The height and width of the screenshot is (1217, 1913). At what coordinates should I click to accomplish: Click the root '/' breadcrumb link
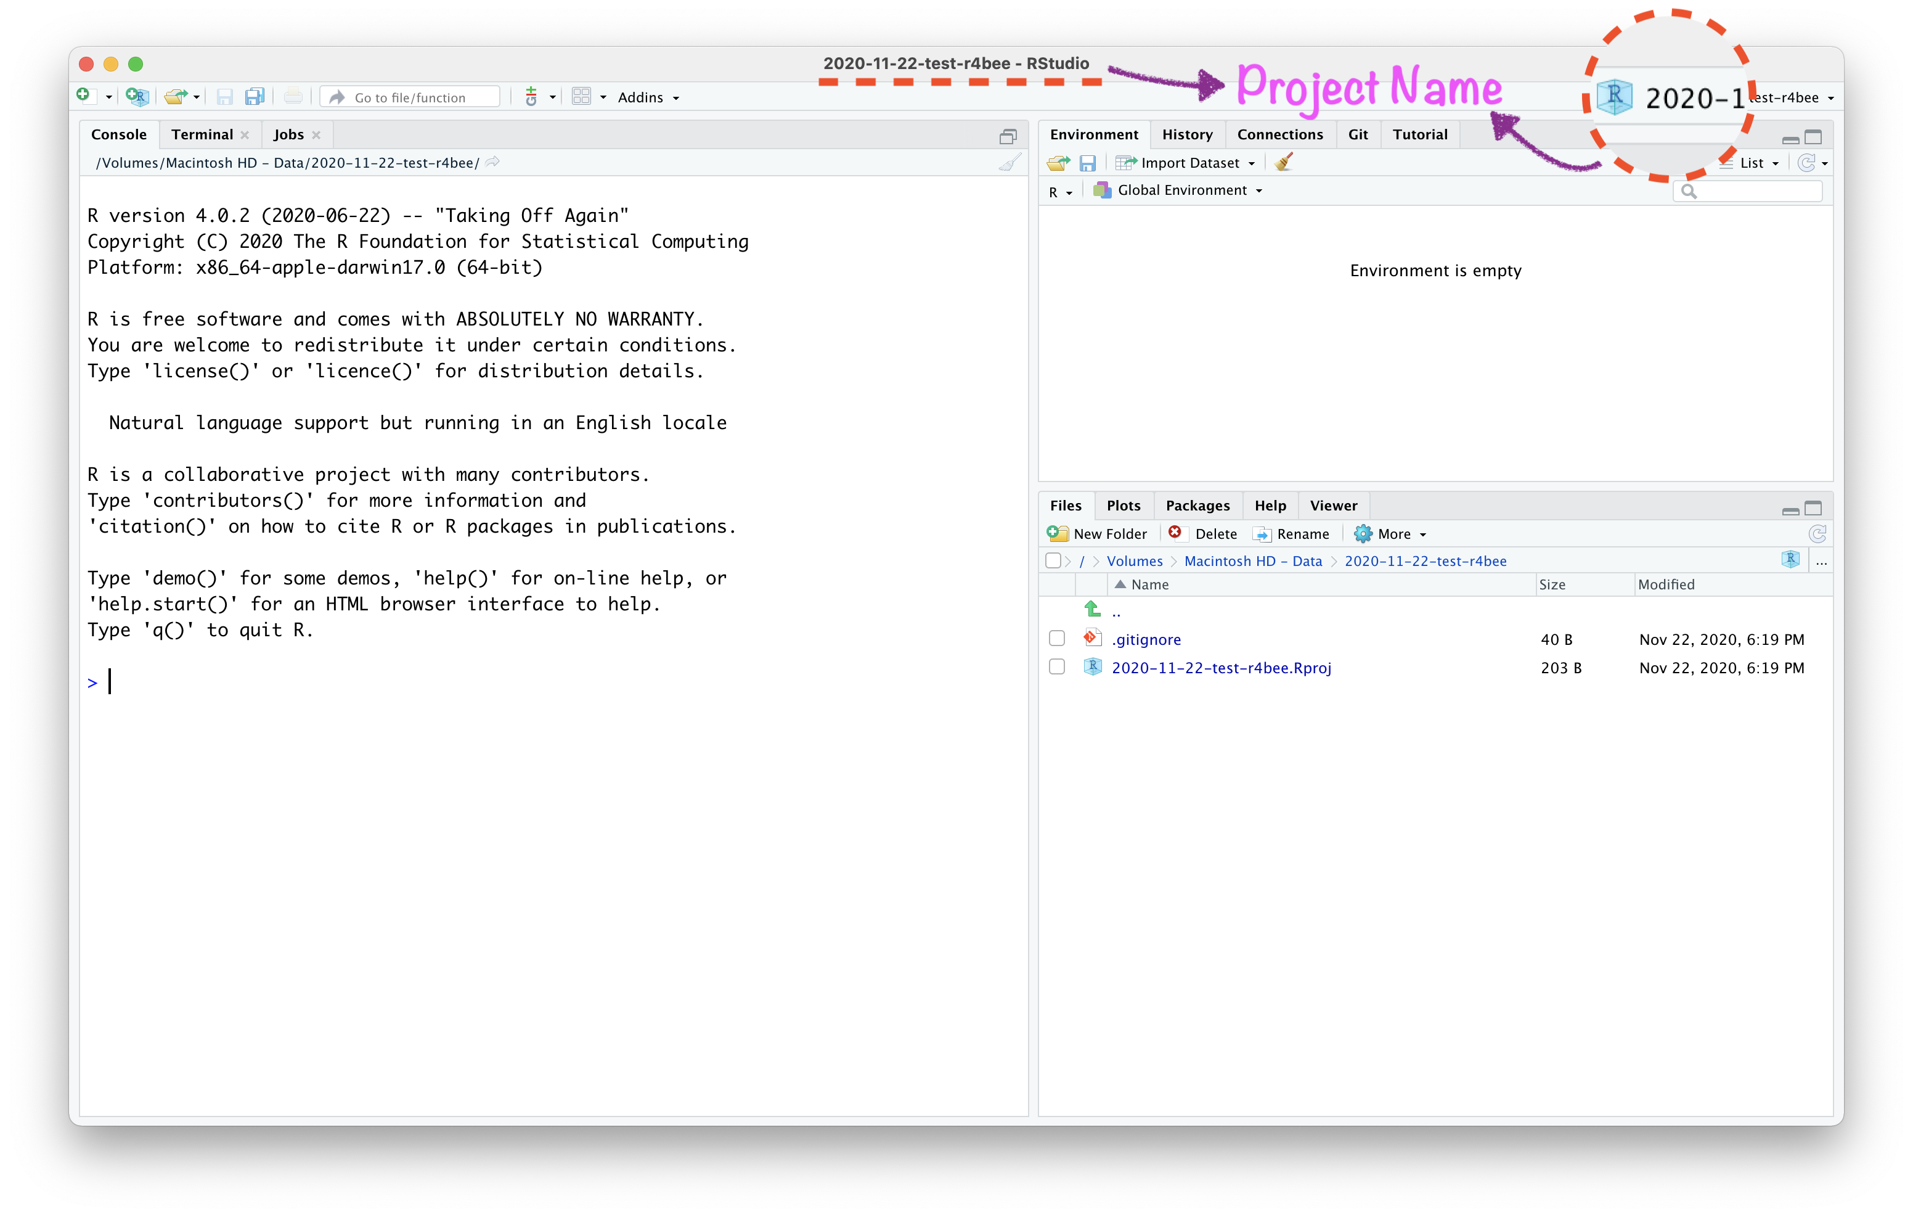click(1082, 561)
